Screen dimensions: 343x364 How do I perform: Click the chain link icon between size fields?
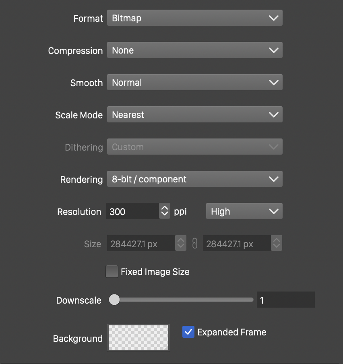pos(195,244)
